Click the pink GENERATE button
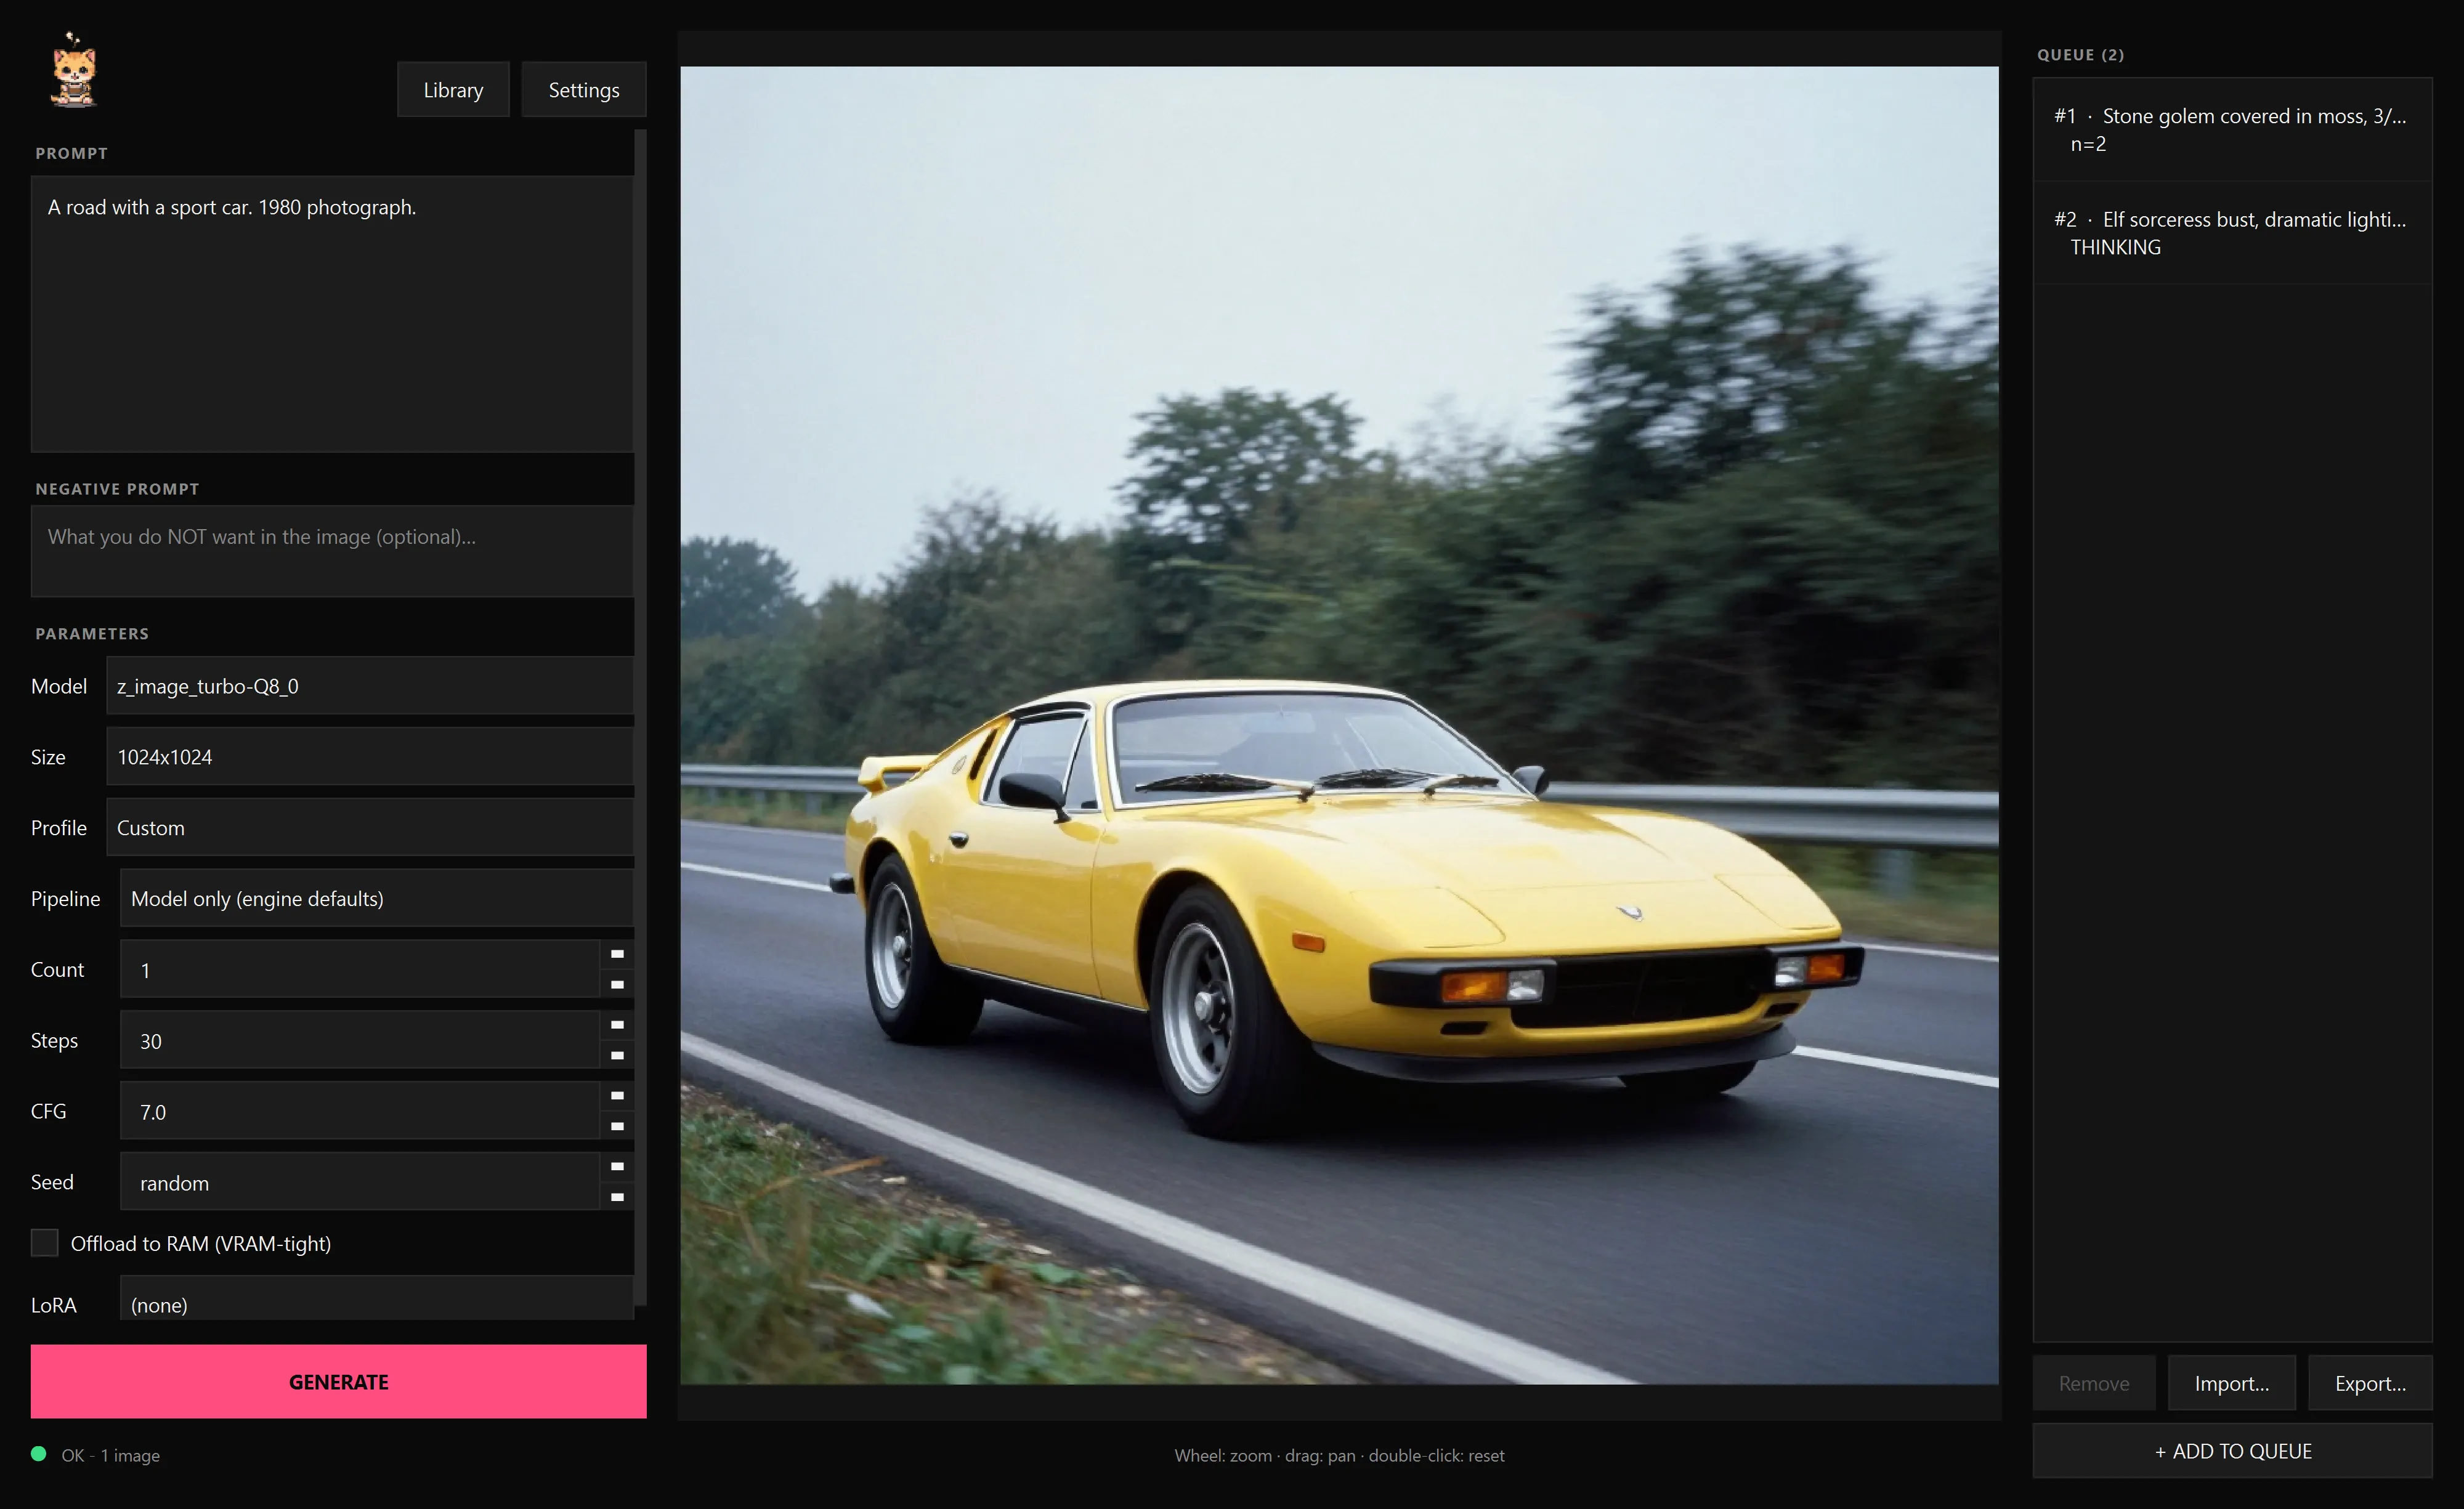 [338, 1382]
